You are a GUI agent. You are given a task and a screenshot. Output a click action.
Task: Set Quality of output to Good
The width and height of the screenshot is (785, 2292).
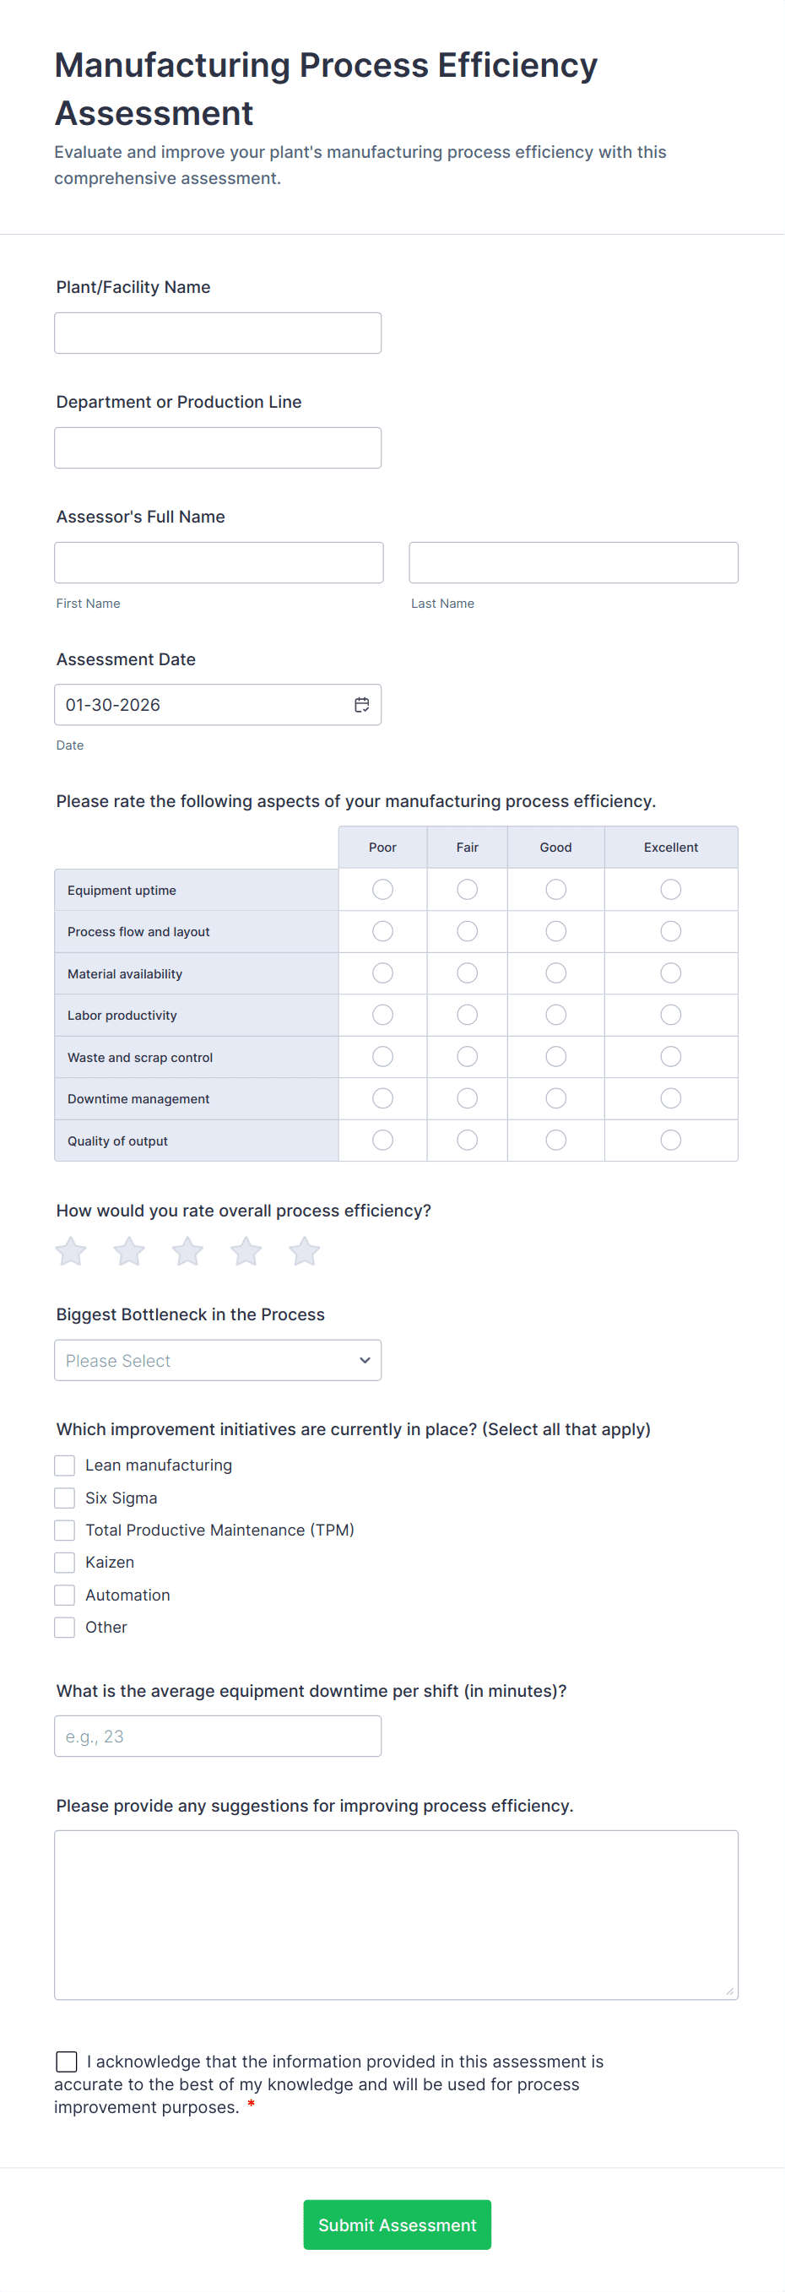(555, 1140)
